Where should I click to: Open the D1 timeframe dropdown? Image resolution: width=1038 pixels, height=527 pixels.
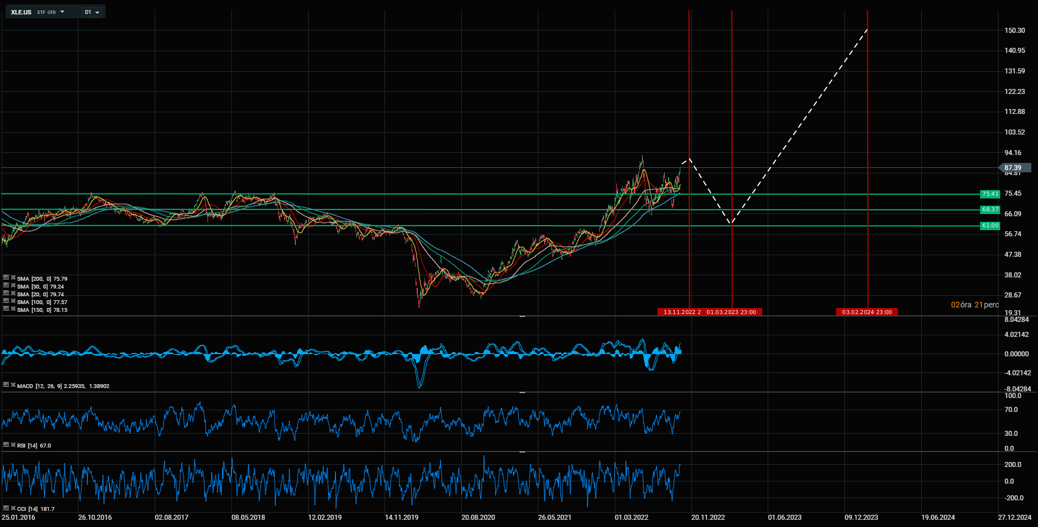(92, 12)
